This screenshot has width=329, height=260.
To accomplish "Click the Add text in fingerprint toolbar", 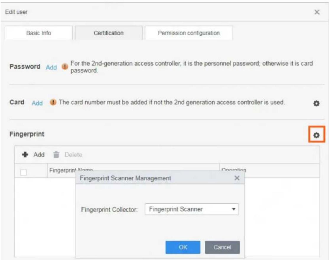I will (39, 155).
